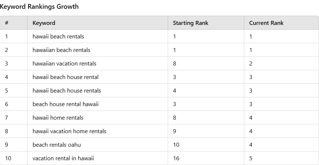This screenshot has width=319, height=165.
Task: Select the starting rank value 10
Action: click(176, 145)
